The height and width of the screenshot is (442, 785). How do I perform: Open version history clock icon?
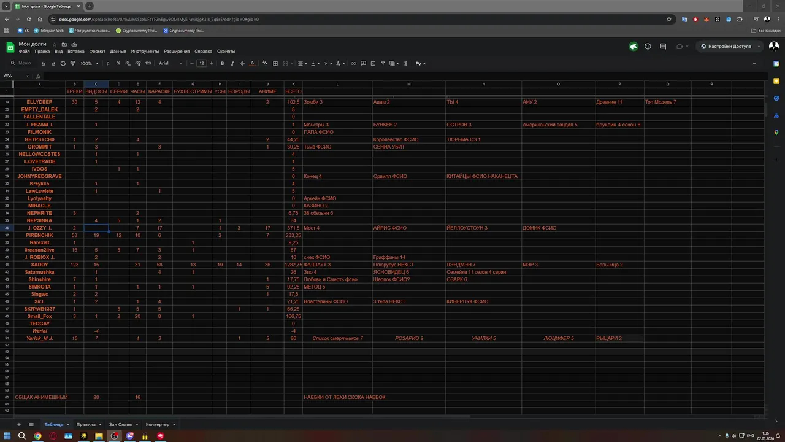pos(648,46)
